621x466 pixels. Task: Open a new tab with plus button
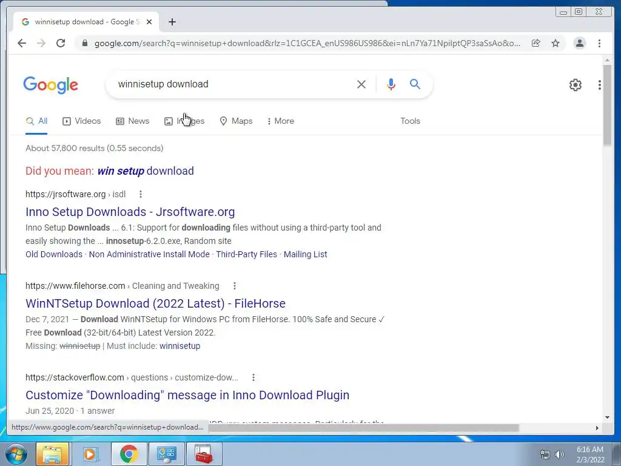172,22
